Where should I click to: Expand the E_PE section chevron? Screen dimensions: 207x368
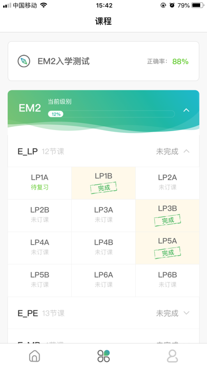tap(186, 313)
